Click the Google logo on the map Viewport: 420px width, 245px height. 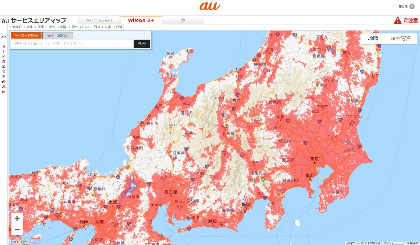(19, 242)
